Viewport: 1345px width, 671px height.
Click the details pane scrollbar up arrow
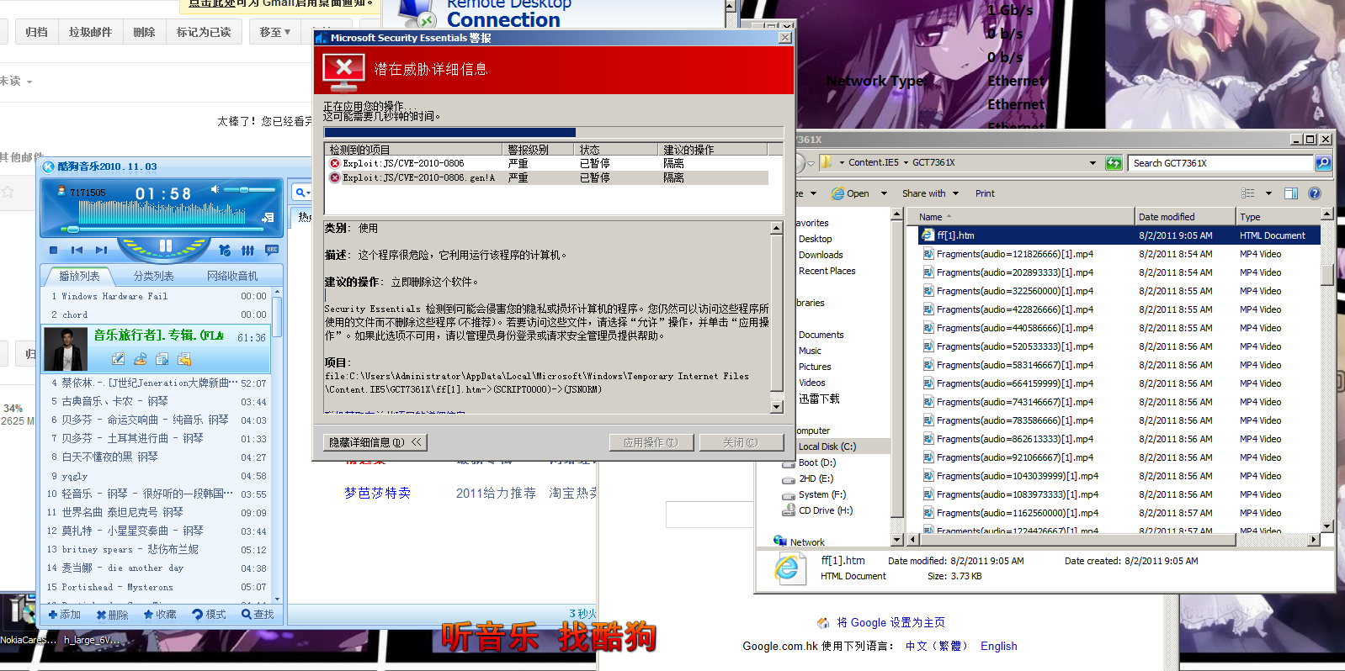(x=777, y=228)
